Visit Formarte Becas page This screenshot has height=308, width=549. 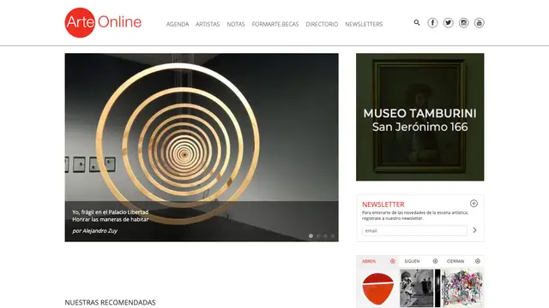[x=275, y=24]
